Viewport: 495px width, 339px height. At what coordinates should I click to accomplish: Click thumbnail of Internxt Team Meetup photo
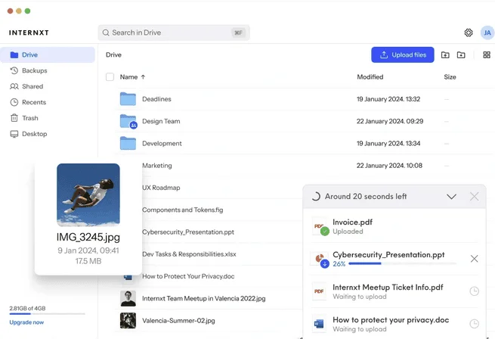(128, 298)
